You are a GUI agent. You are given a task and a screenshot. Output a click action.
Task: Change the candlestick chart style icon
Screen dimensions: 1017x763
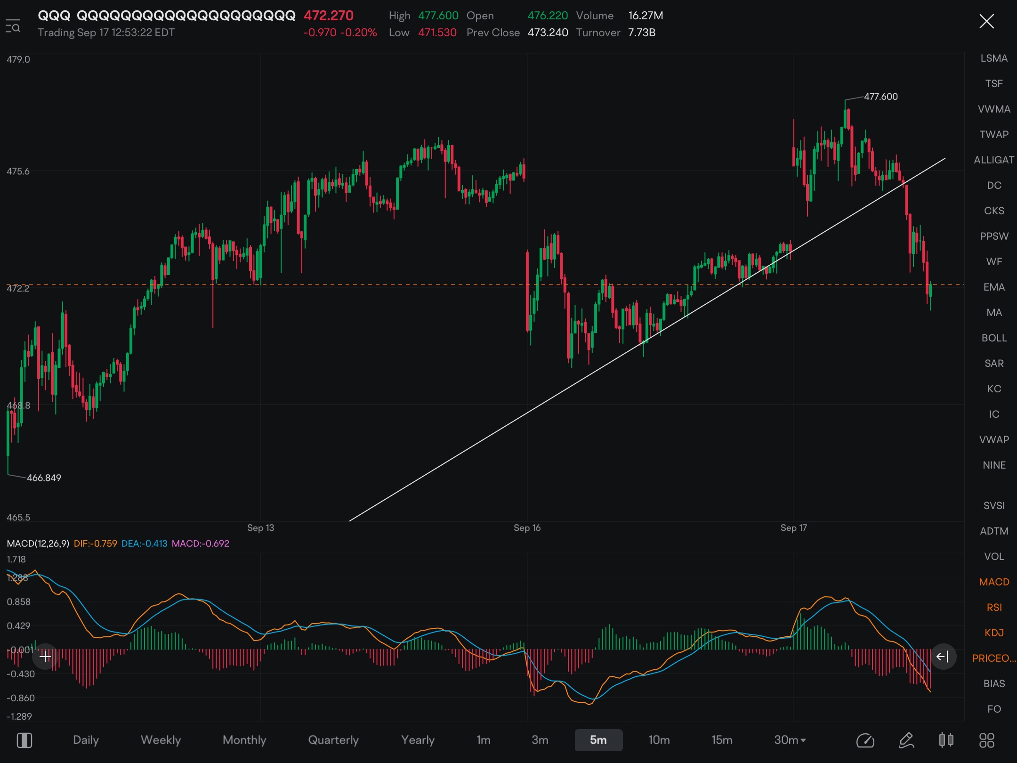coord(946,740)
